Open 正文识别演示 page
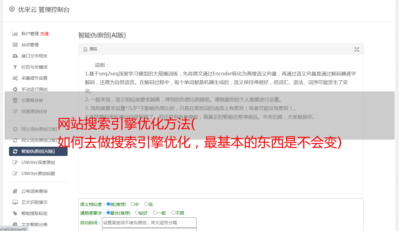 pos(34,202)
